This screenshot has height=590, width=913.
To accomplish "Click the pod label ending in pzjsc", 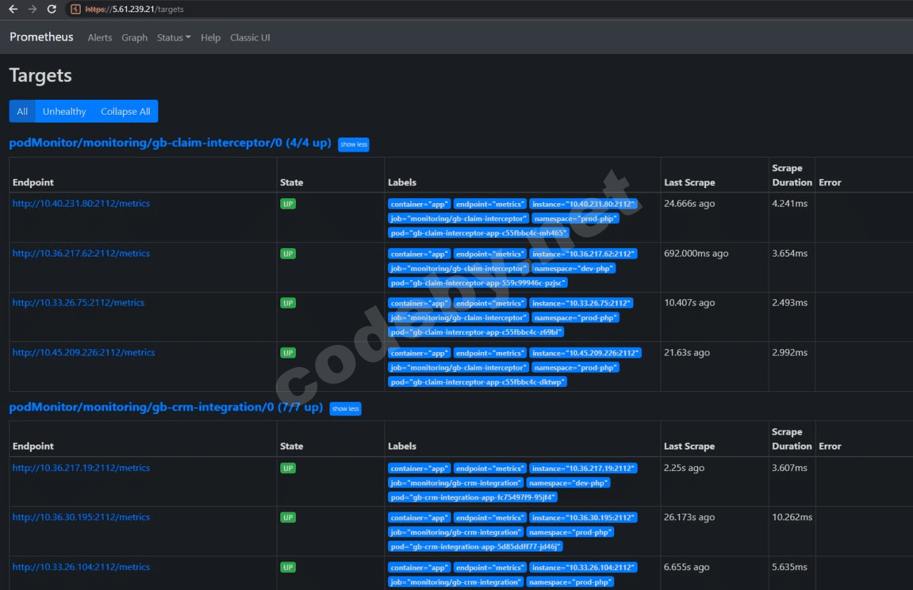I will tap(478, 283).
